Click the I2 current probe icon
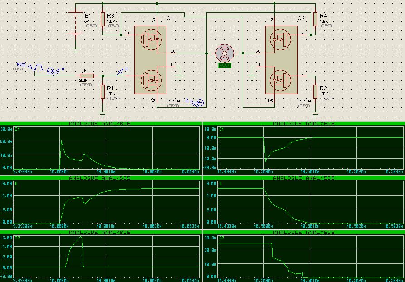Image resolution: width=405 pixels, height=282 pixels. click(x=200, y=103)
